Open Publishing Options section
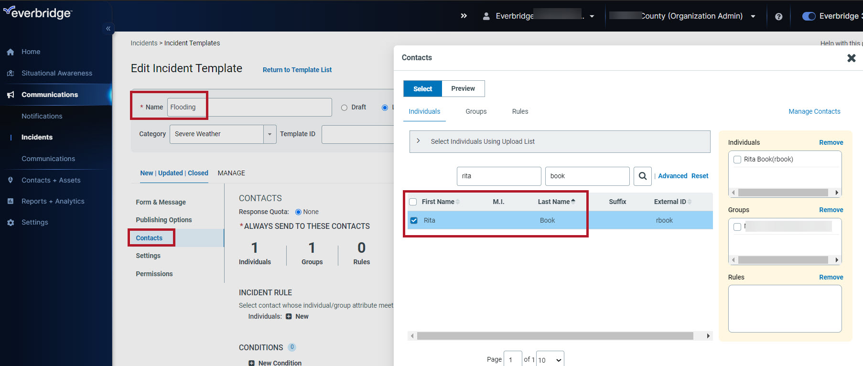 pyautogui.click(x=164, y=220)
